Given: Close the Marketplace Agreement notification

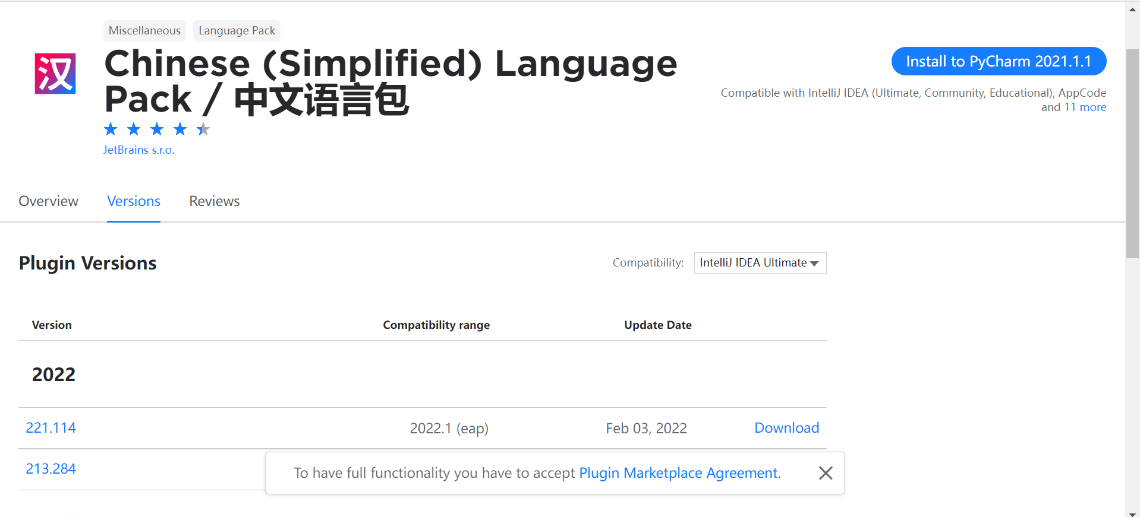Looking at the screenshot, I should [x=826, y=473].
